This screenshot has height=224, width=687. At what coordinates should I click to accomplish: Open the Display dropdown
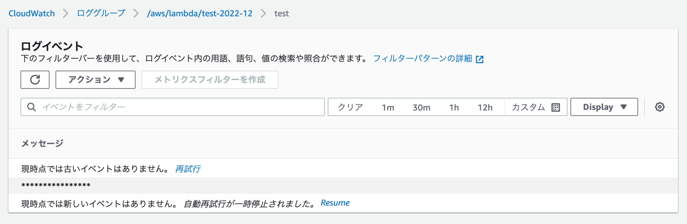pyautogui.click(x=603, y=107)
